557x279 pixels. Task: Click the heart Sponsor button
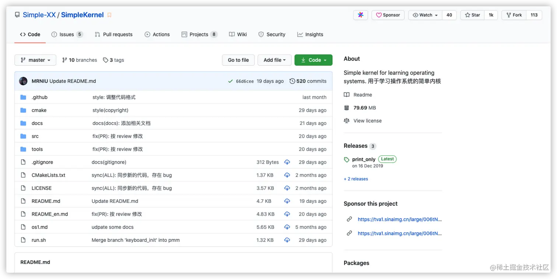coord(388,15)
